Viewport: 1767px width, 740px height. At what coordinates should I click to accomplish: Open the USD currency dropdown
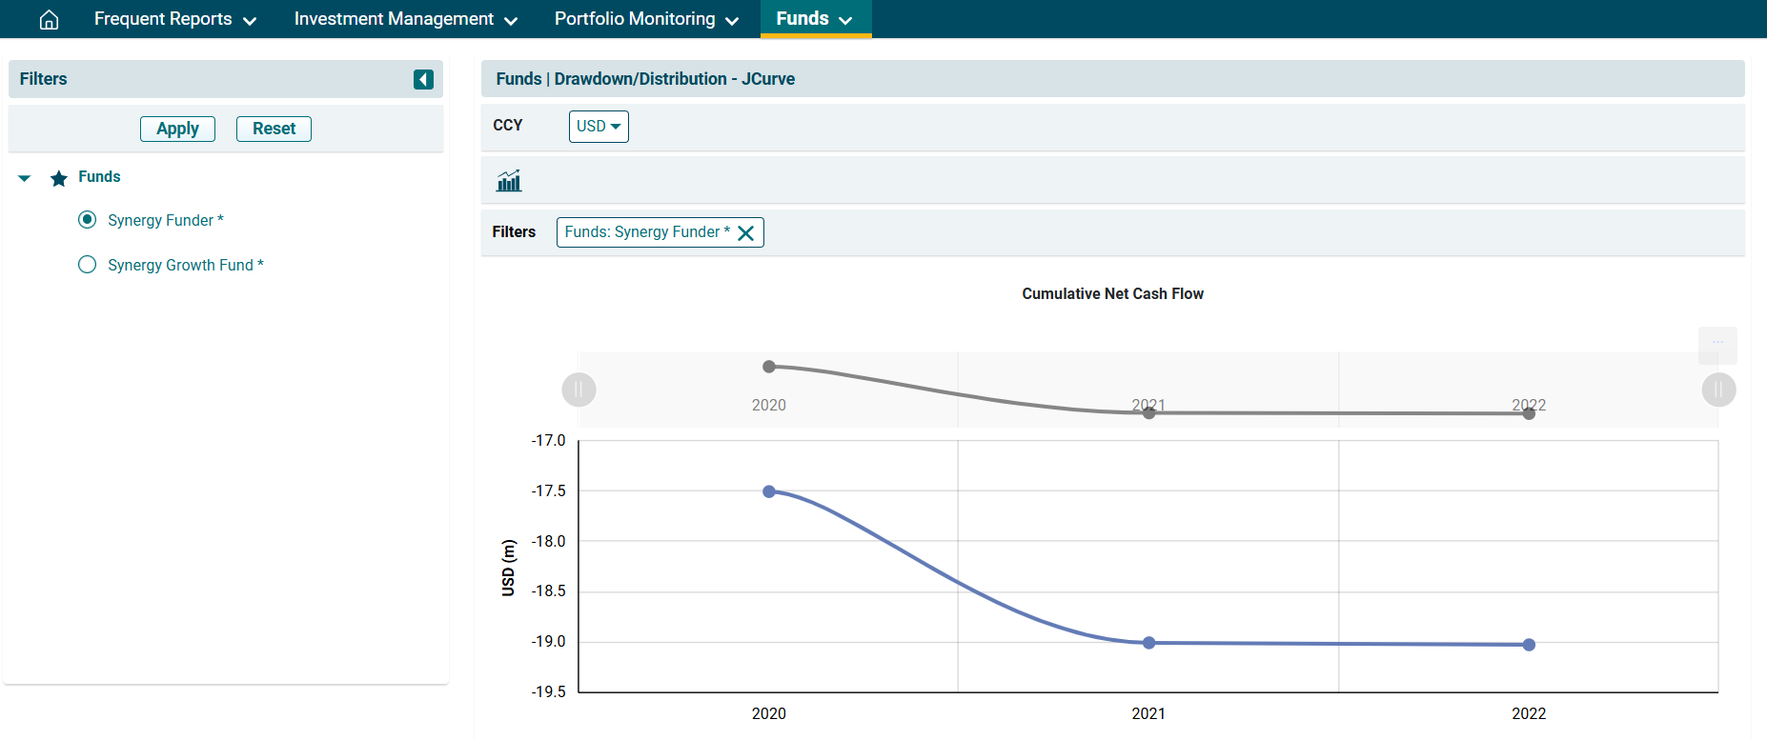tap(599, 126)
